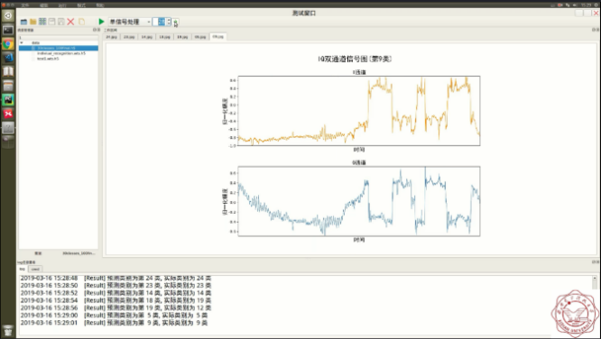The image size is (601, 339).
Task: Click the green Run play button
Action: (101, 22)
